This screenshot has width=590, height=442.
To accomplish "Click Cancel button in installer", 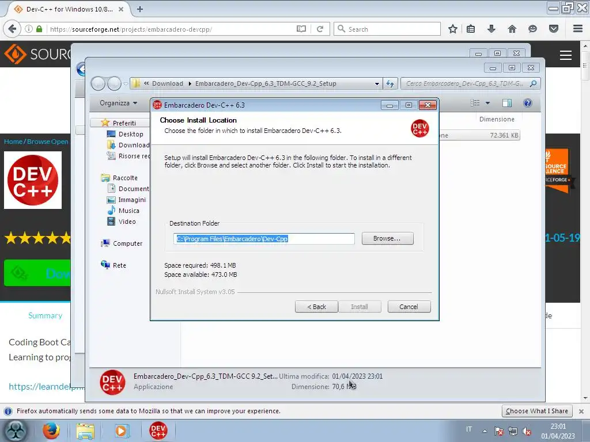I will (x=409, y=307).
